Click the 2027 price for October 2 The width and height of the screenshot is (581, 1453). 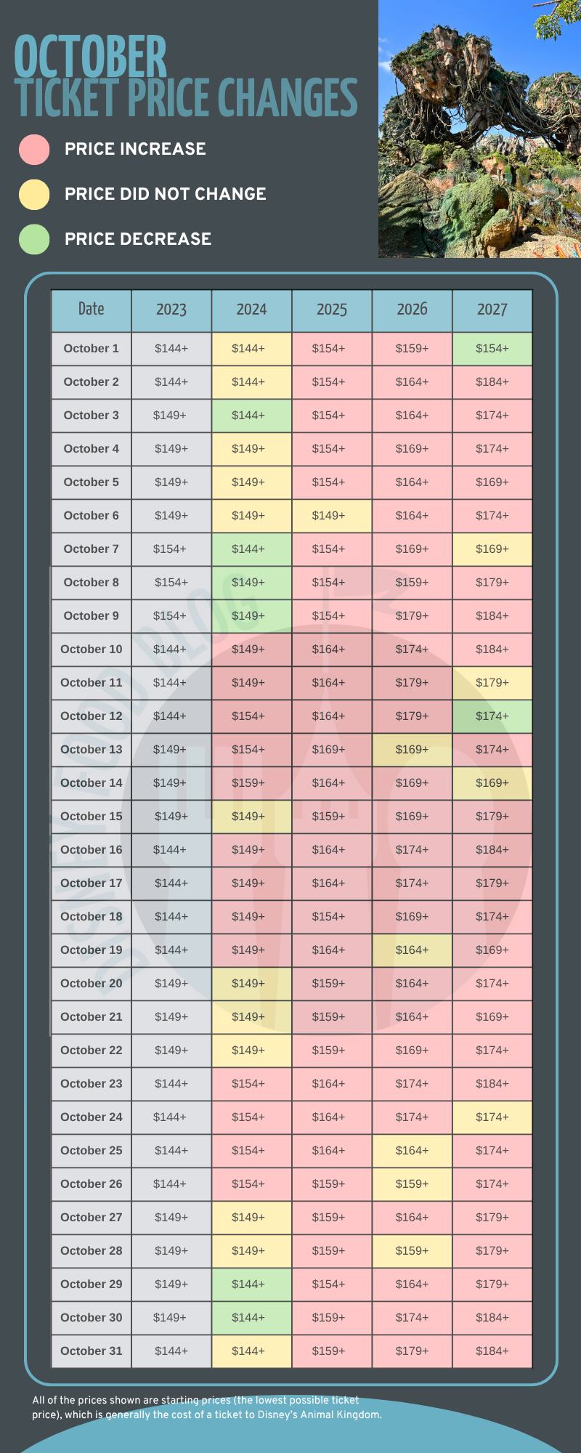492,382
